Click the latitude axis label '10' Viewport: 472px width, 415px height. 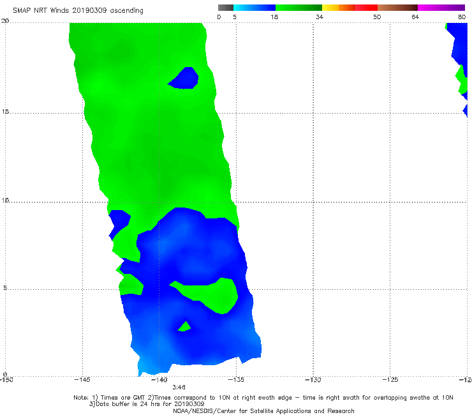5,200
